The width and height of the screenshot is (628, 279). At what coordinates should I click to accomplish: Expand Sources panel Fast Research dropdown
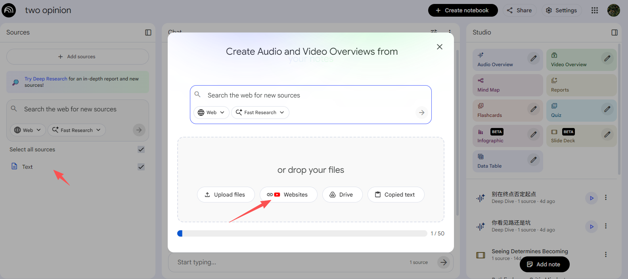pyautogui.click(x=77, y=130)
